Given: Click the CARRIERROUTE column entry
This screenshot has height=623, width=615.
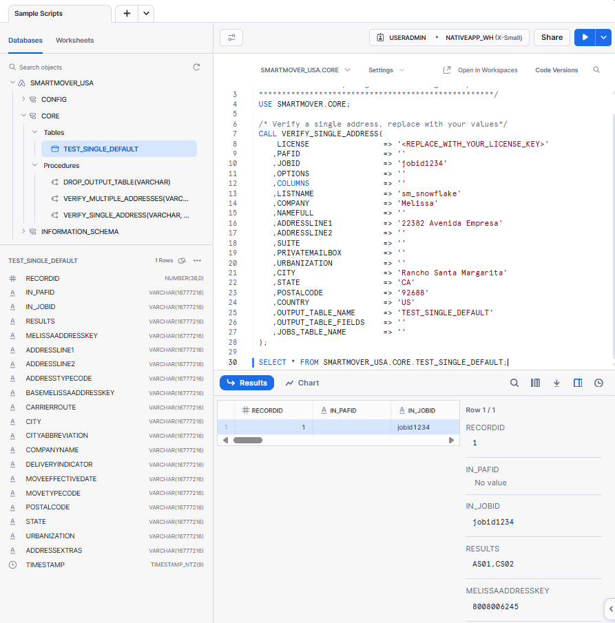Looking at the screenshot, I should (x=106, y=408).
